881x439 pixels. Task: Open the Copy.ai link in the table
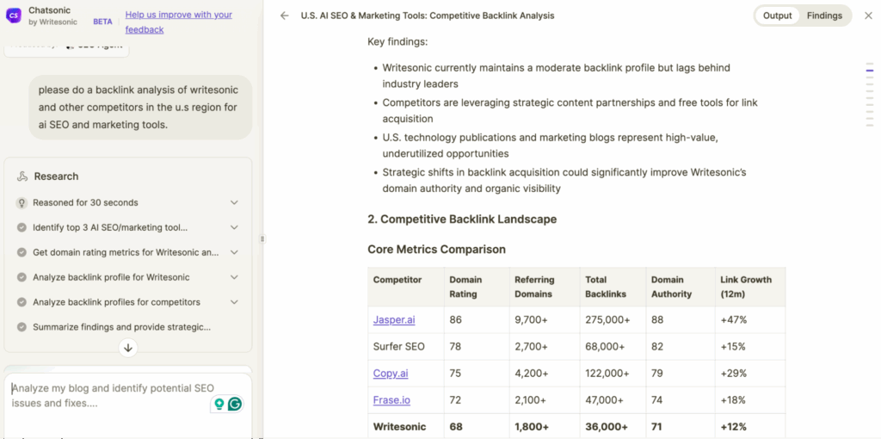391,374
